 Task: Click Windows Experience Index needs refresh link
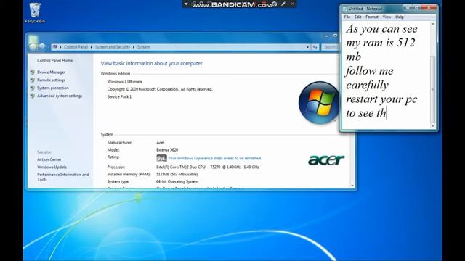pos(214,158)
